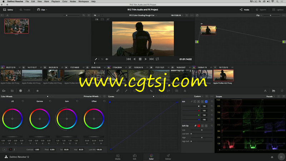This screenshot has height=161, width=286.
Task: Open the Gallery panel
Action: [x=8, y=10]
